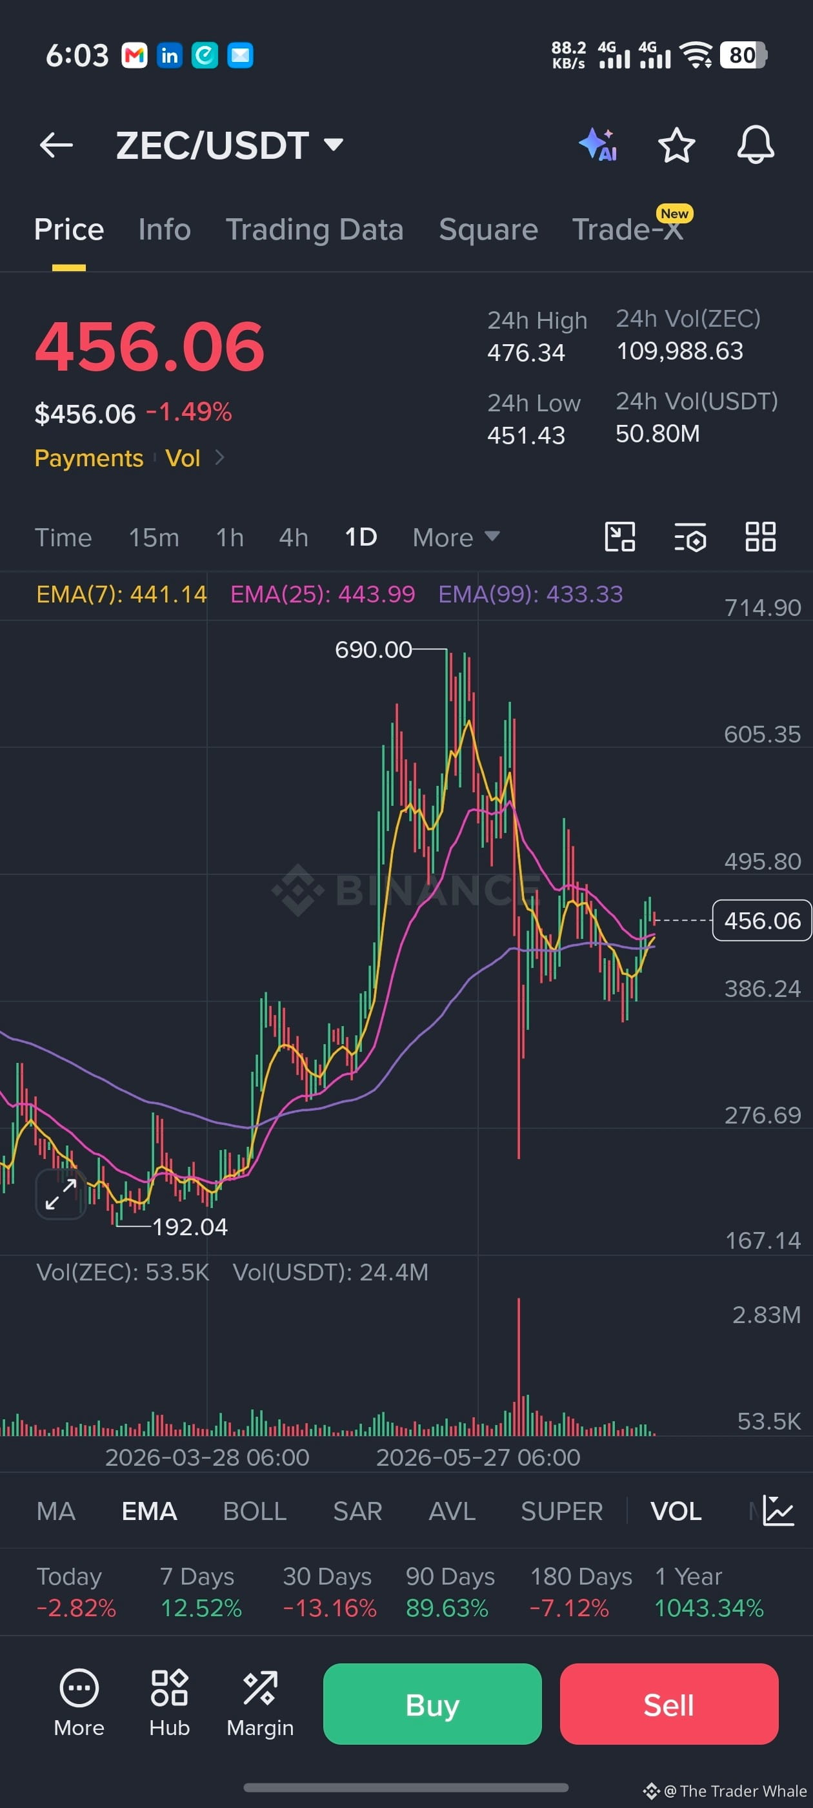Select the Time chart interval

point(63,538)
